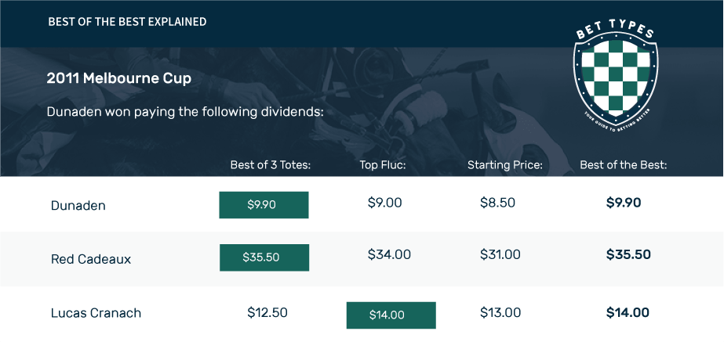
Task: Select the highlighted $14.00 Top Fluc price
Action: pos(391,315)
